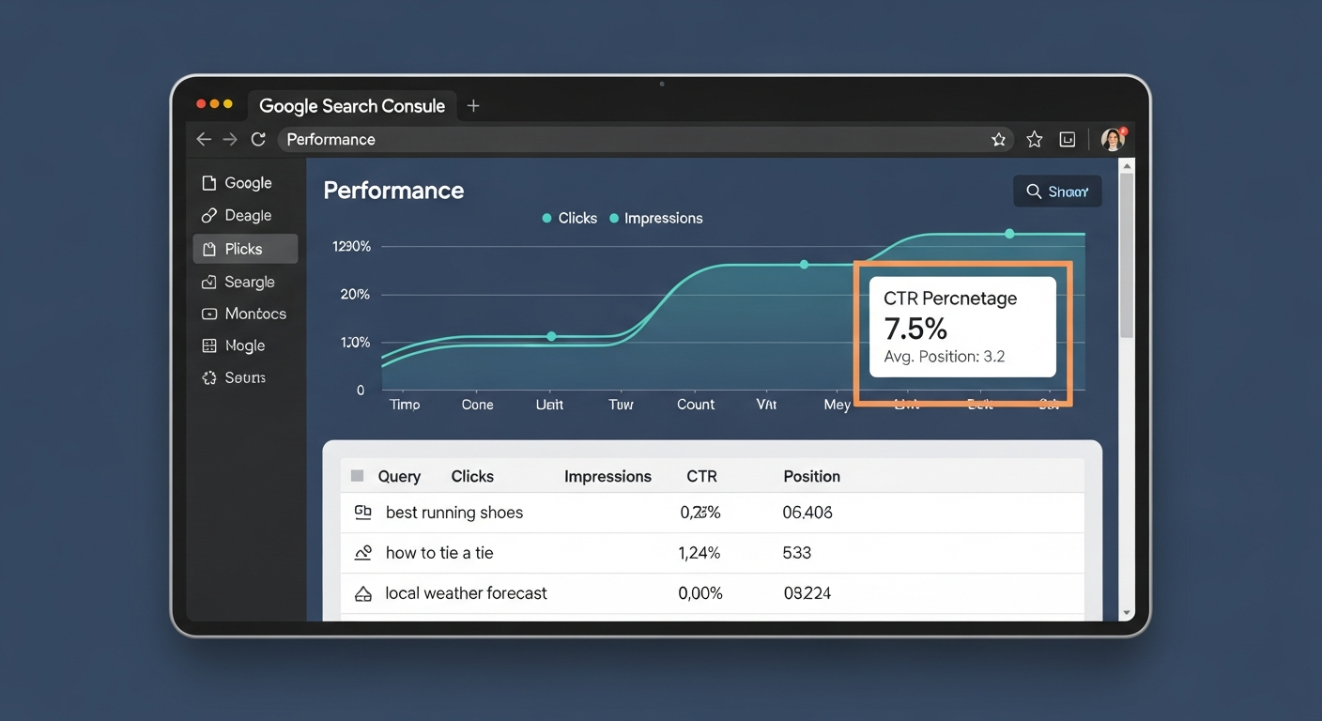This screenshot has height=721, width=1322.
Task: Click the Souns settings icon
Action: (x=208, y=377)
